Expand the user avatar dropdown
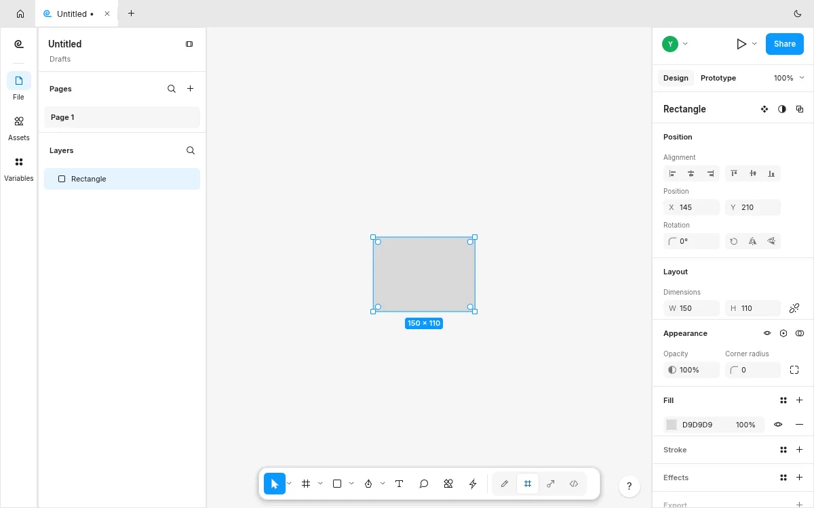 coord(685,44)
